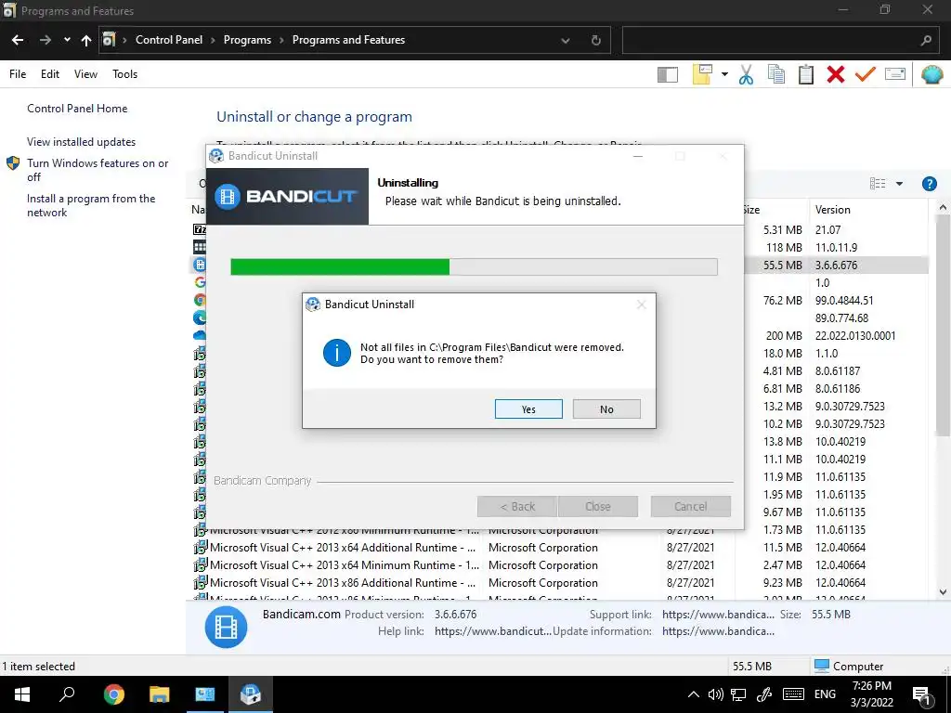The width and height of the screenshot is (951, 713).
Task: Click Control Panel in the address breadcrumb
Action: [x=169, y=40]
